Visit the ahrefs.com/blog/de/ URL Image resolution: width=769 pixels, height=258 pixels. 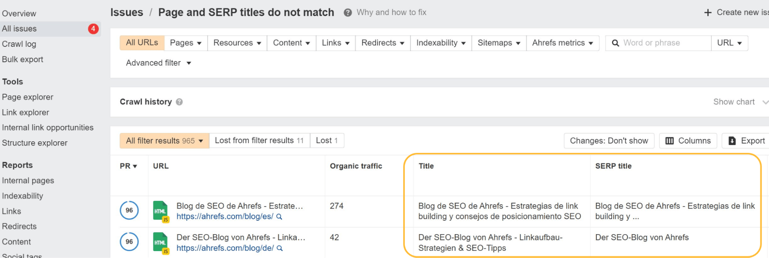[225, 248]
